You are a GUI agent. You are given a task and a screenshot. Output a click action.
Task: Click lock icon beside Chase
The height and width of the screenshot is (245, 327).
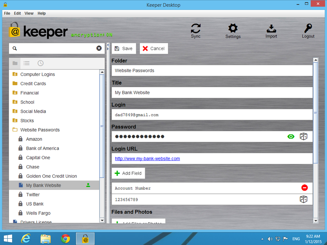(x=21, y=167)
